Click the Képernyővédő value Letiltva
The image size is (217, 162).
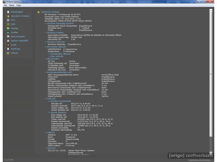tap(105, 96)
